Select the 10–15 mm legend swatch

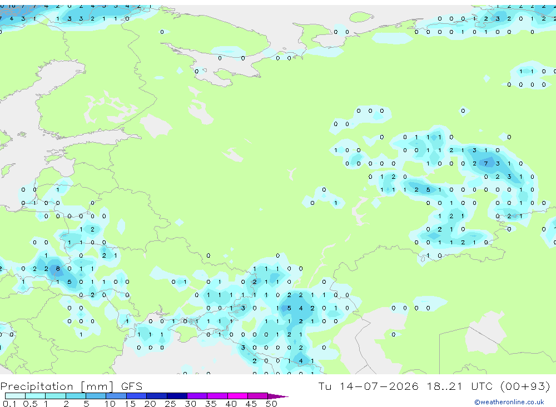coord(116,396)
